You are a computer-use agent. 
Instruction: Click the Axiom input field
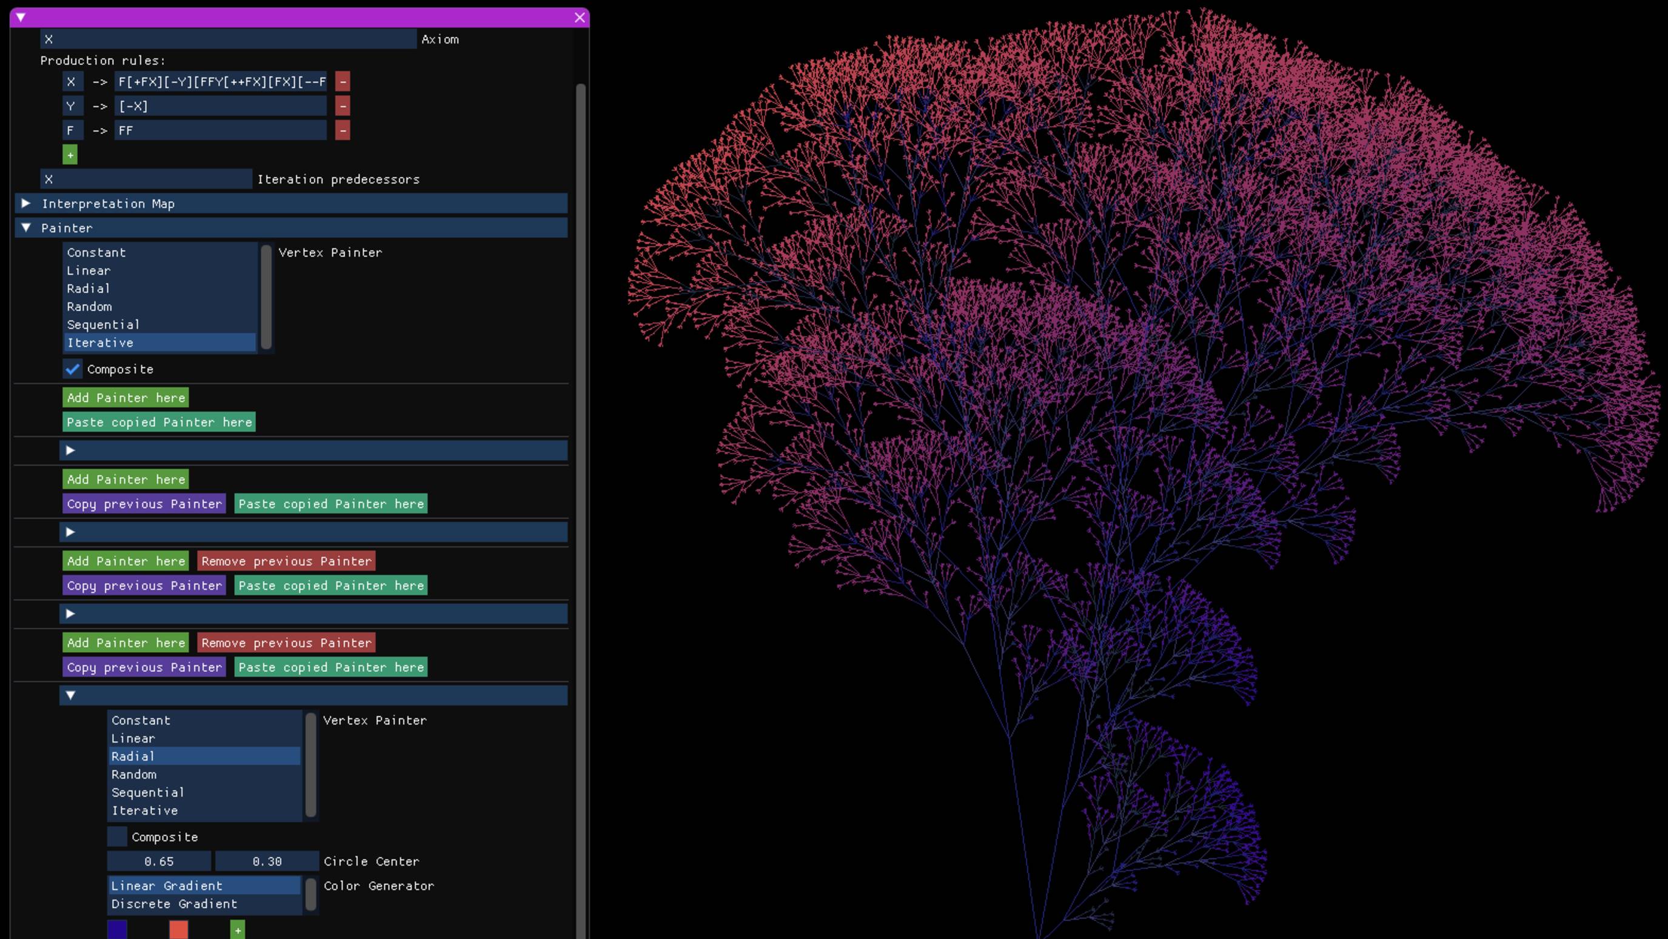(x=228, y=39)
